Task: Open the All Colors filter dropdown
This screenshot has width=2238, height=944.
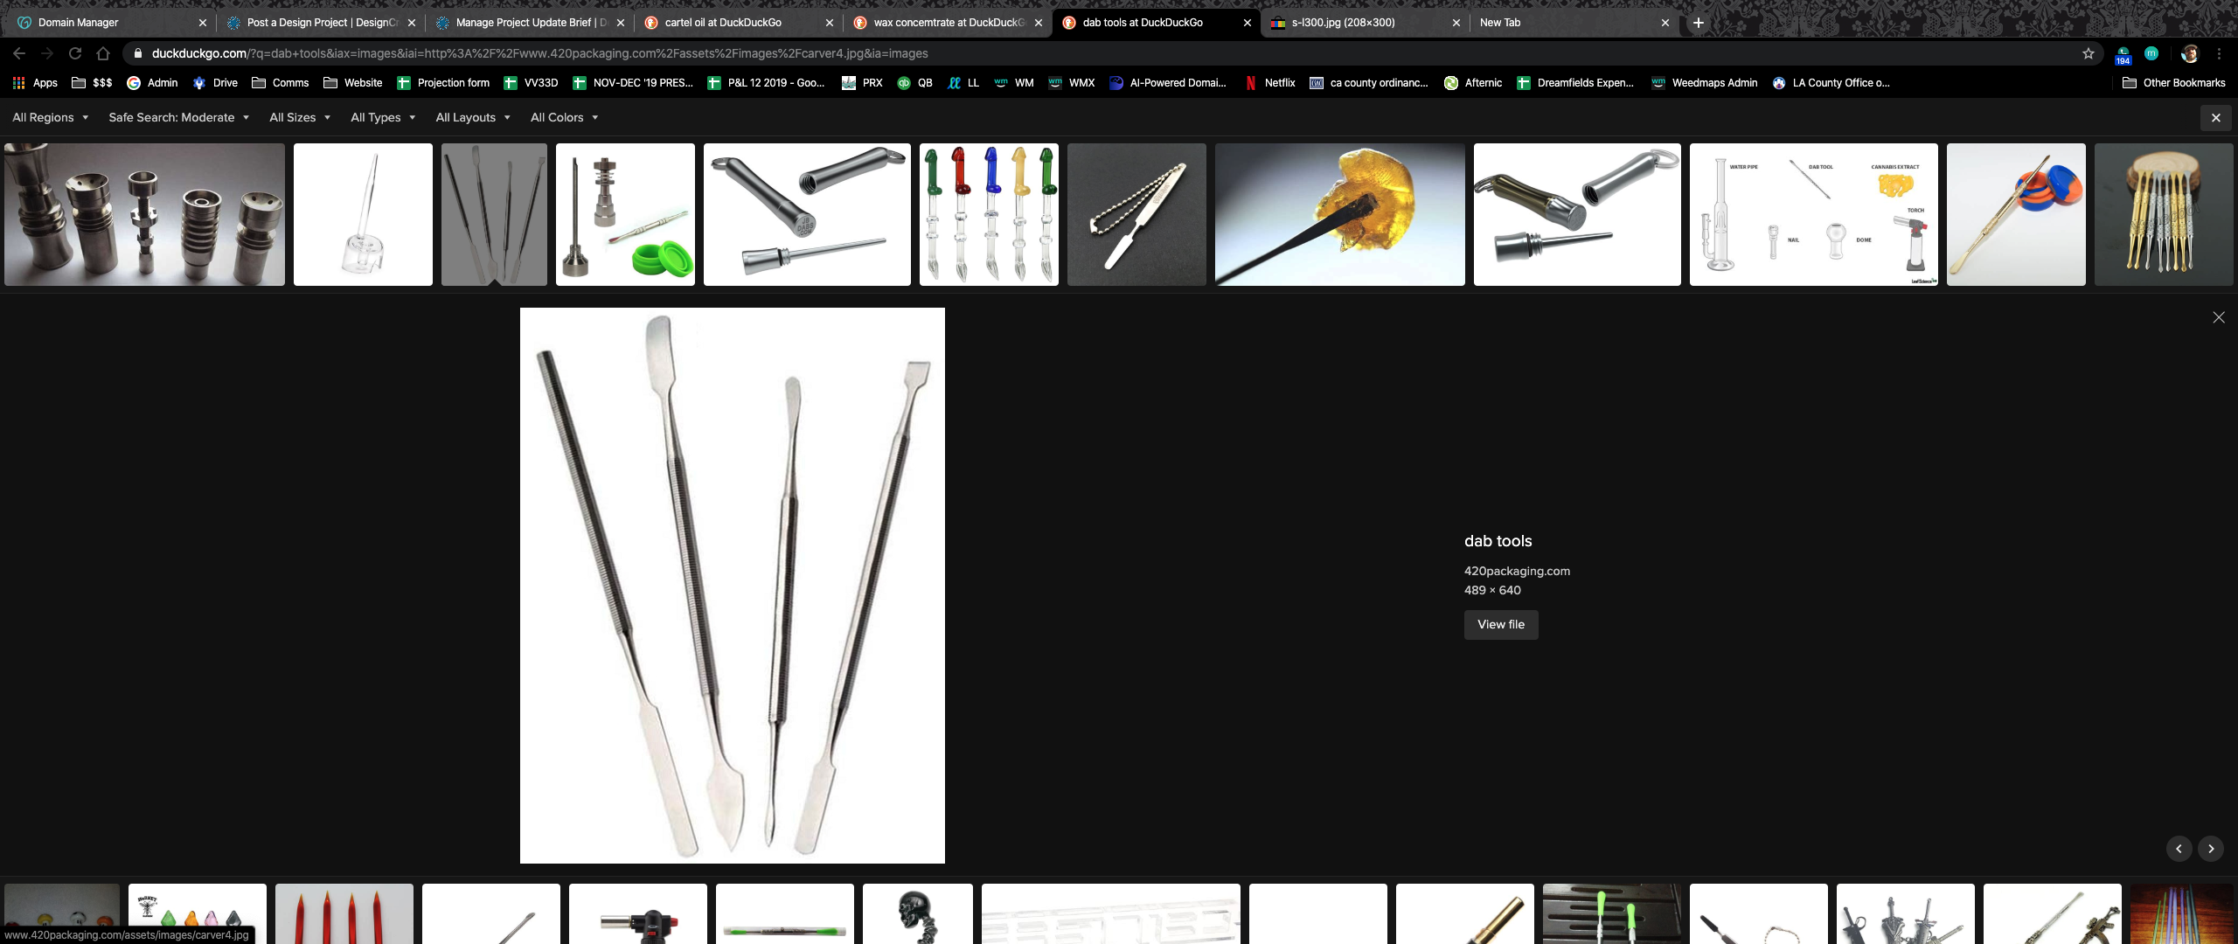Action: [x=564, y=117]
